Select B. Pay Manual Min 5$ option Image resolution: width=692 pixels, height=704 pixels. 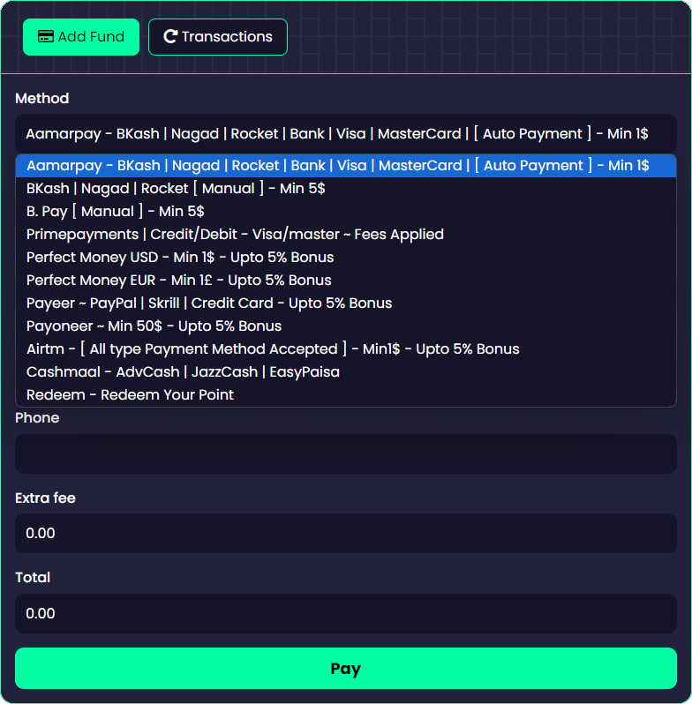tap(346, 211)
